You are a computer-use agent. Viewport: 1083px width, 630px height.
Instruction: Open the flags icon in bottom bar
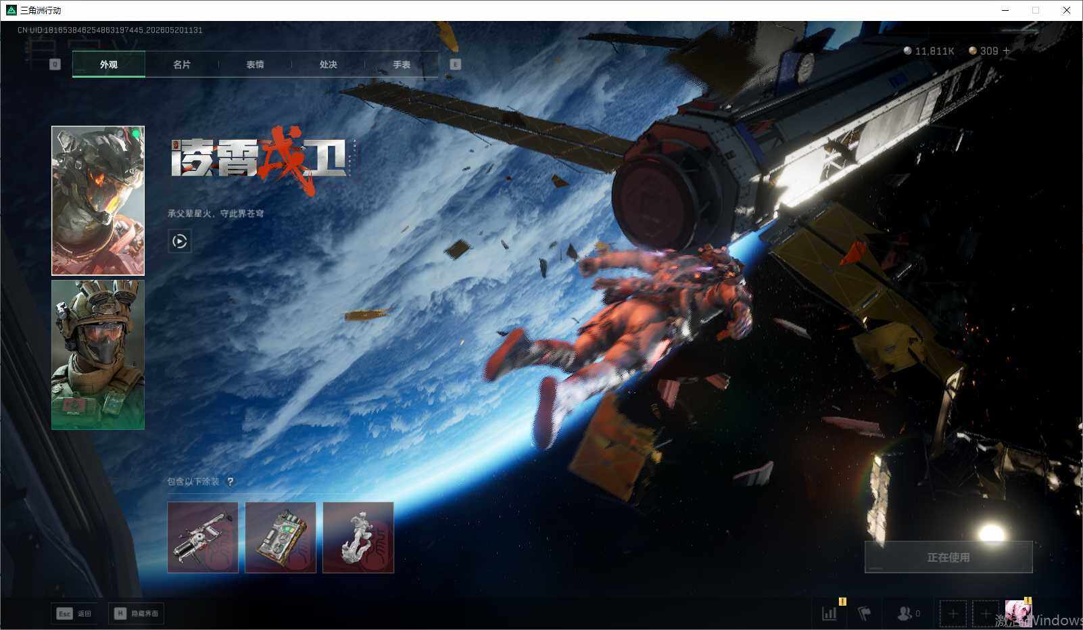(x=864, y=614)
